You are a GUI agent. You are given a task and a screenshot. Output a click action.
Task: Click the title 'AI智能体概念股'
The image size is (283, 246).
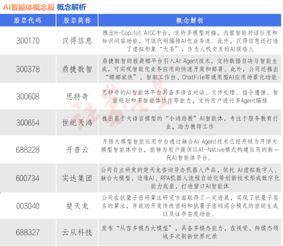pyautogui.click(x=29, y=7)
